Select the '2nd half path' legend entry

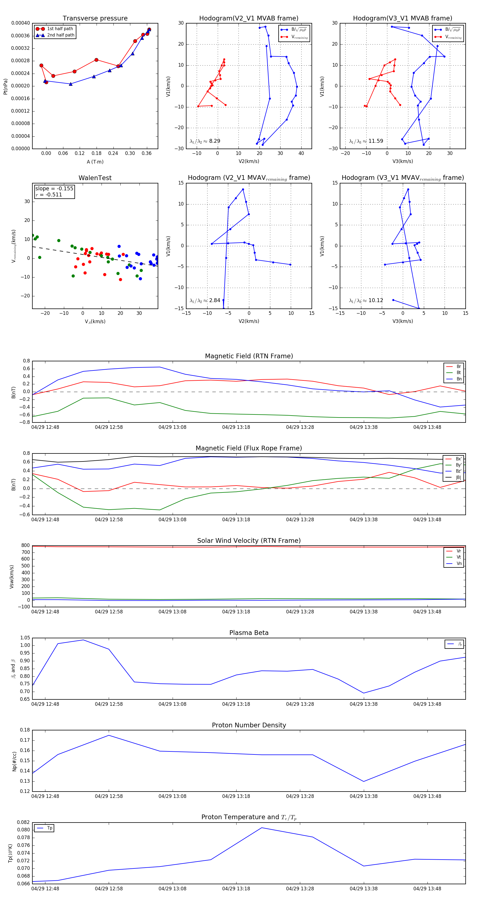(55, 35)
